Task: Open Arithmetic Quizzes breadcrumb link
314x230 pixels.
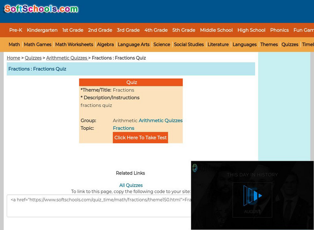Action: tap(66, 58)
